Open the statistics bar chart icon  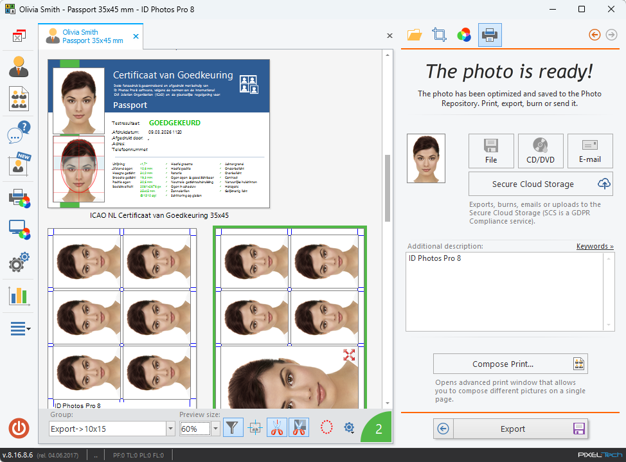[x=19, y=296]
